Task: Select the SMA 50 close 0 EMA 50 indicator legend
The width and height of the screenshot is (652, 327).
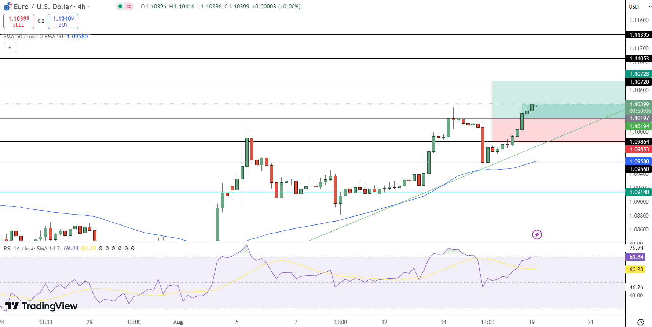Action: point(33,37)
